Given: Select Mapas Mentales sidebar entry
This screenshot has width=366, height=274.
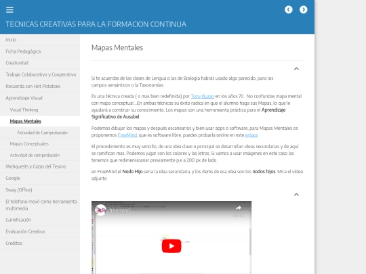Looking at the screenshot, I should pyautogui.click(x=40, y=121).
